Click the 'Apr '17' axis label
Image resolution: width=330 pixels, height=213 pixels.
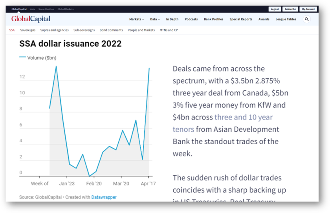coord(148,184)
